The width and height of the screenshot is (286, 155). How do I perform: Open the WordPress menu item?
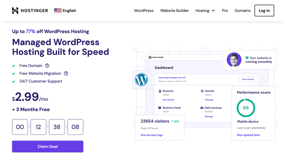pyautogui.click(x=144, y=10)
